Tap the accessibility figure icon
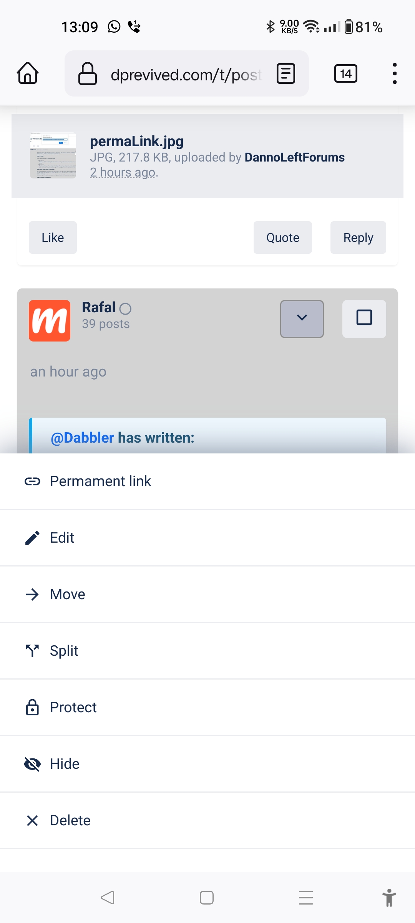 [389, 898]
